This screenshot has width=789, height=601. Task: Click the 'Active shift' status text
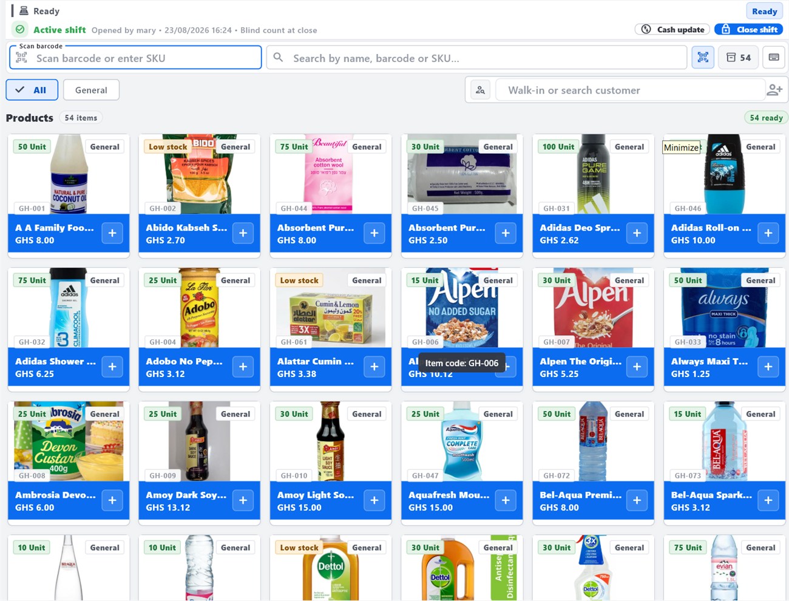59,30
